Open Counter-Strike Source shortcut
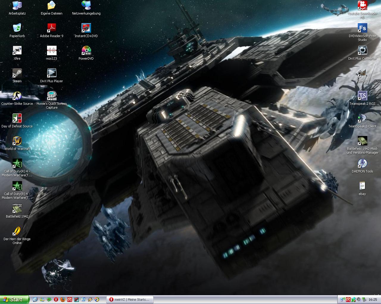Screen dimensions: 381x304 pos(17,96)
